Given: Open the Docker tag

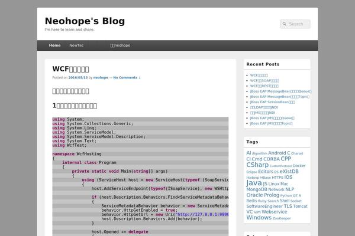Looking at the screenshot, I should (299, 166).
